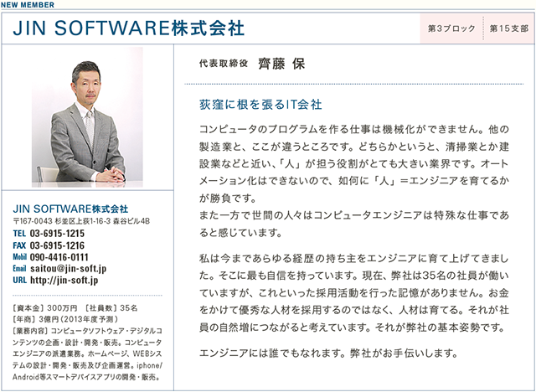
Task: Open the email address saitou@jin-soft.jp
Action: pyautogui.click(x=68, y=269)
